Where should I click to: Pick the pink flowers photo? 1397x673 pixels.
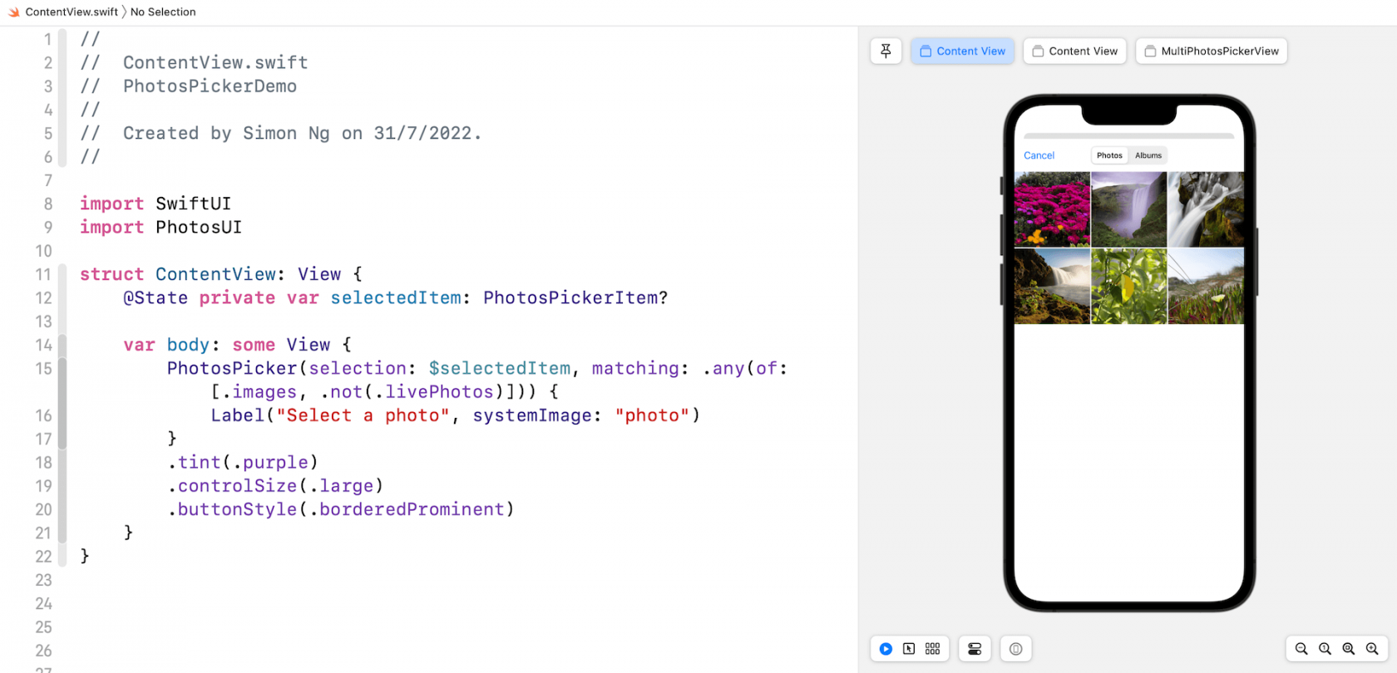click(1052, 209)
